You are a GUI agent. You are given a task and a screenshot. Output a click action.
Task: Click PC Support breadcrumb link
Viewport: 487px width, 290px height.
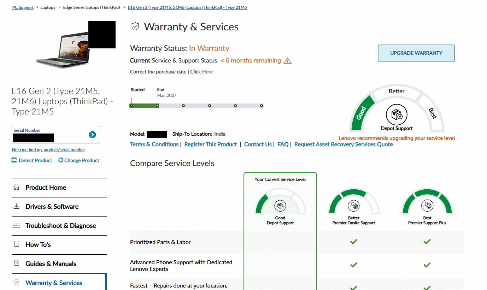(23, 7)
